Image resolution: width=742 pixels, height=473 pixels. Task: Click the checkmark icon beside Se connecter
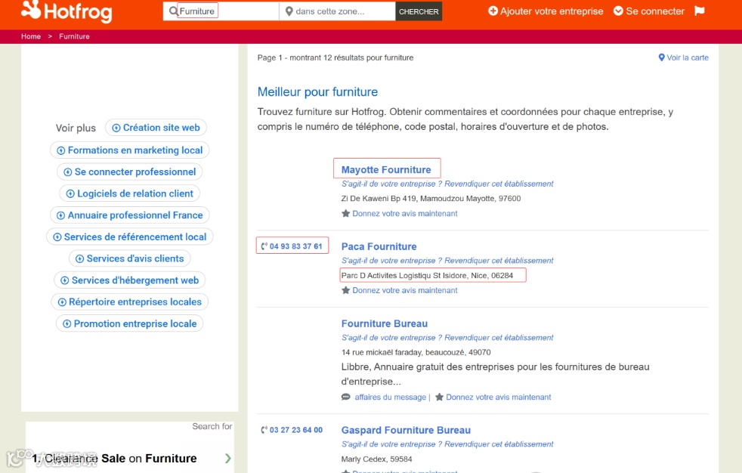pyautogui.click(x=618, y=11)
